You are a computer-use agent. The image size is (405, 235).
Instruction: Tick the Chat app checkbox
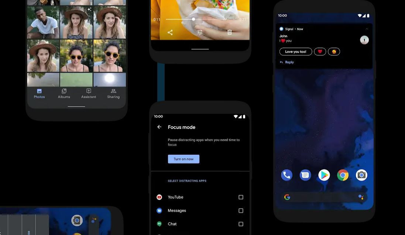(241, 224)
